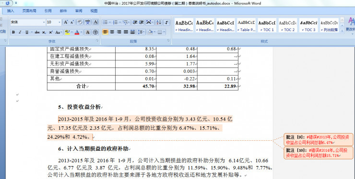Toggle show paragraph marks
Viewport: 355px width, 179px height.
pos(166,22)
